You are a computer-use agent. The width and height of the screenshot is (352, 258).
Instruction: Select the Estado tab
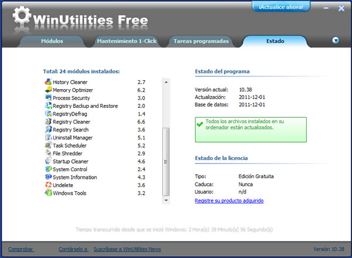pyautogui.click(x=275, y=41)
